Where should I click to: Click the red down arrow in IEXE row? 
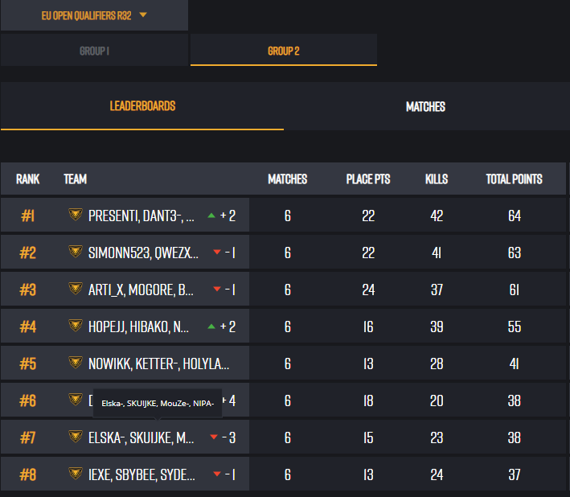click(217, 474)
